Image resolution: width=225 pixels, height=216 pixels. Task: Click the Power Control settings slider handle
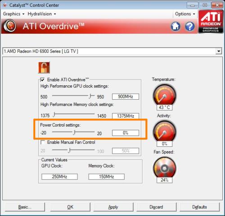click(74, 132)
